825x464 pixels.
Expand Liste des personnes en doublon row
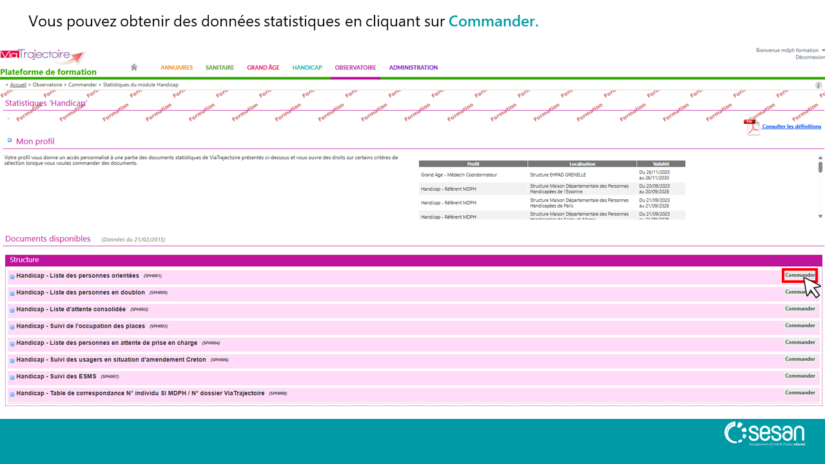pos(12,293)
